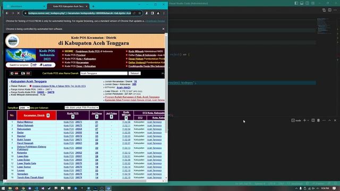Switch display to Laptop view
The width and height of the screenshot is (340, 191).
(46, 65)
